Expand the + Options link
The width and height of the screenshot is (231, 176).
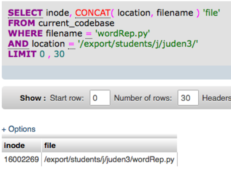pyautogui.click(x=18, y=129)
